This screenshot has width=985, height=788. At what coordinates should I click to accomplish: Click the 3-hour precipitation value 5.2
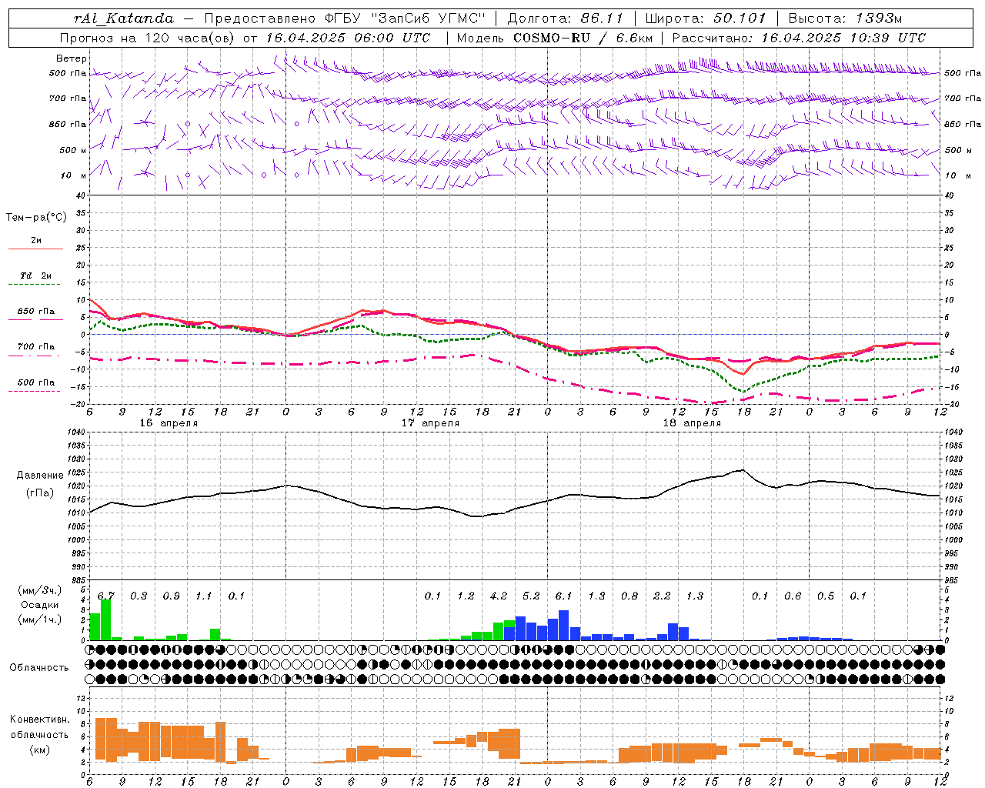point(531,596)
